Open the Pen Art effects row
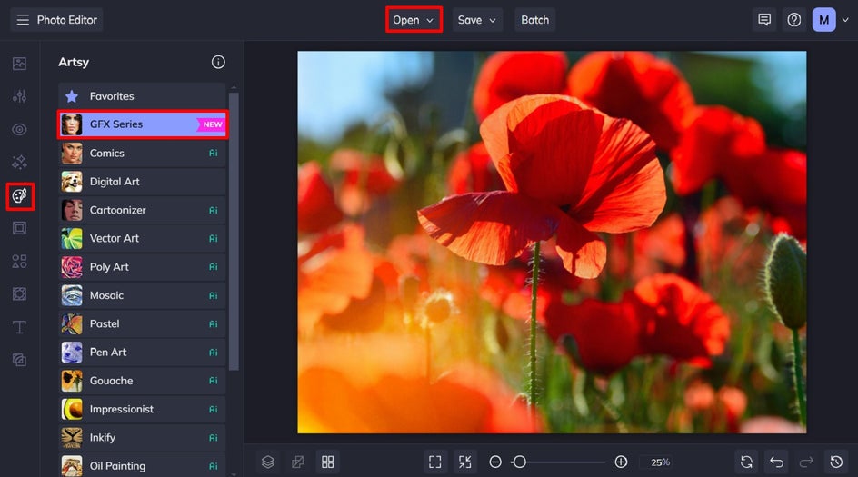This screenshot has width=858, height=477. [x=143, y=353]
